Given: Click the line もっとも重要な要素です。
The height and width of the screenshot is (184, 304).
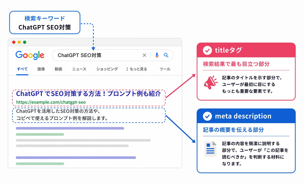Looking at the screenshot, I should 248,91.
